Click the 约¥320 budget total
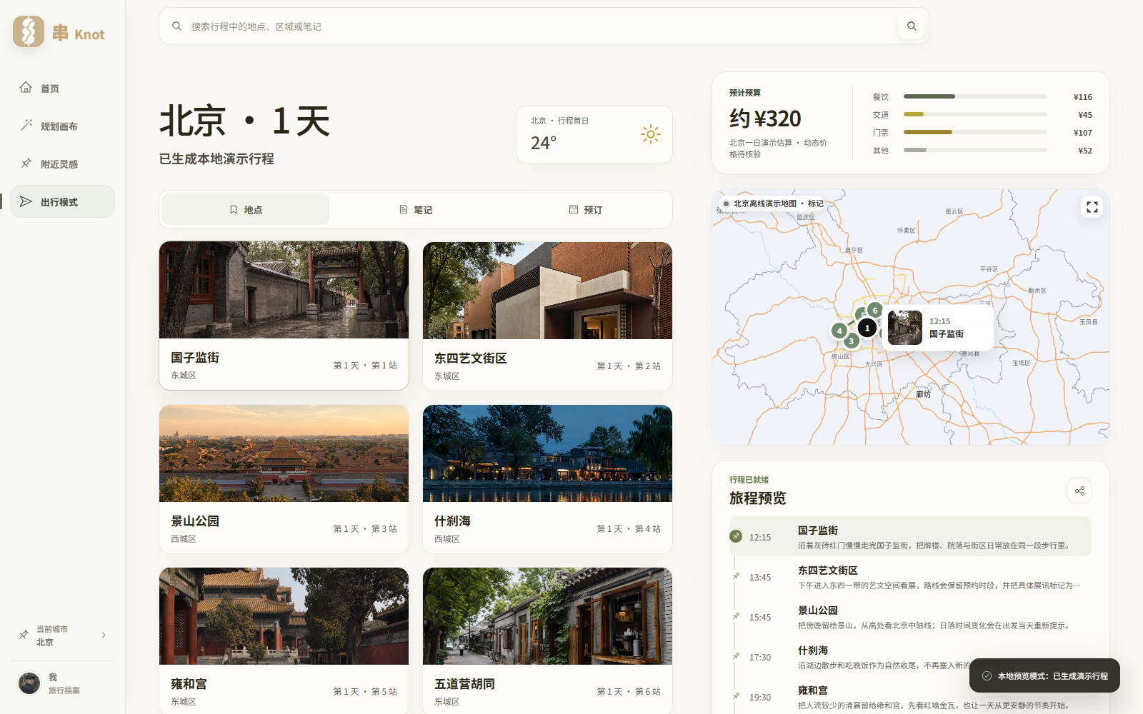 click(x=765, y=119)
